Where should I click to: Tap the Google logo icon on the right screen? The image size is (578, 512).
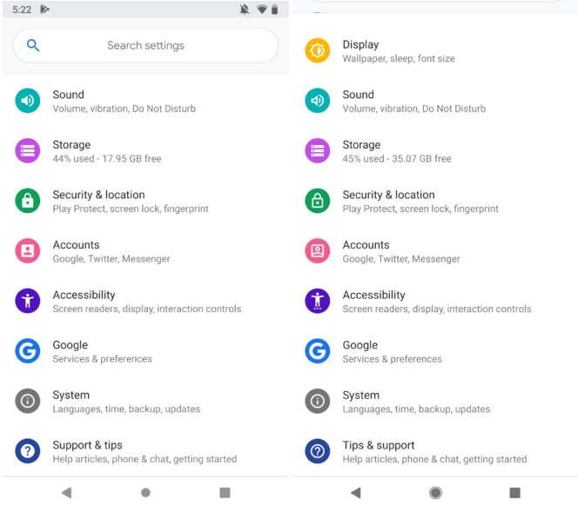318,351
